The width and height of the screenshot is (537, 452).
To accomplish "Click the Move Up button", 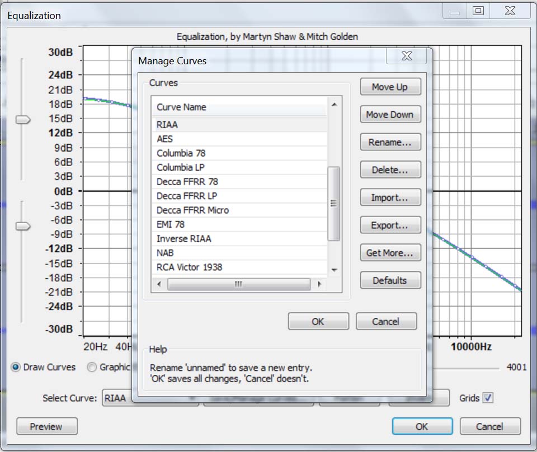I will tap(390, 87).
